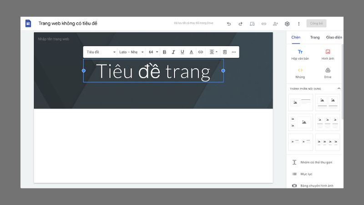364x205 pixels.
Task: Toggle underline formatting
Action: pos(182,52)
